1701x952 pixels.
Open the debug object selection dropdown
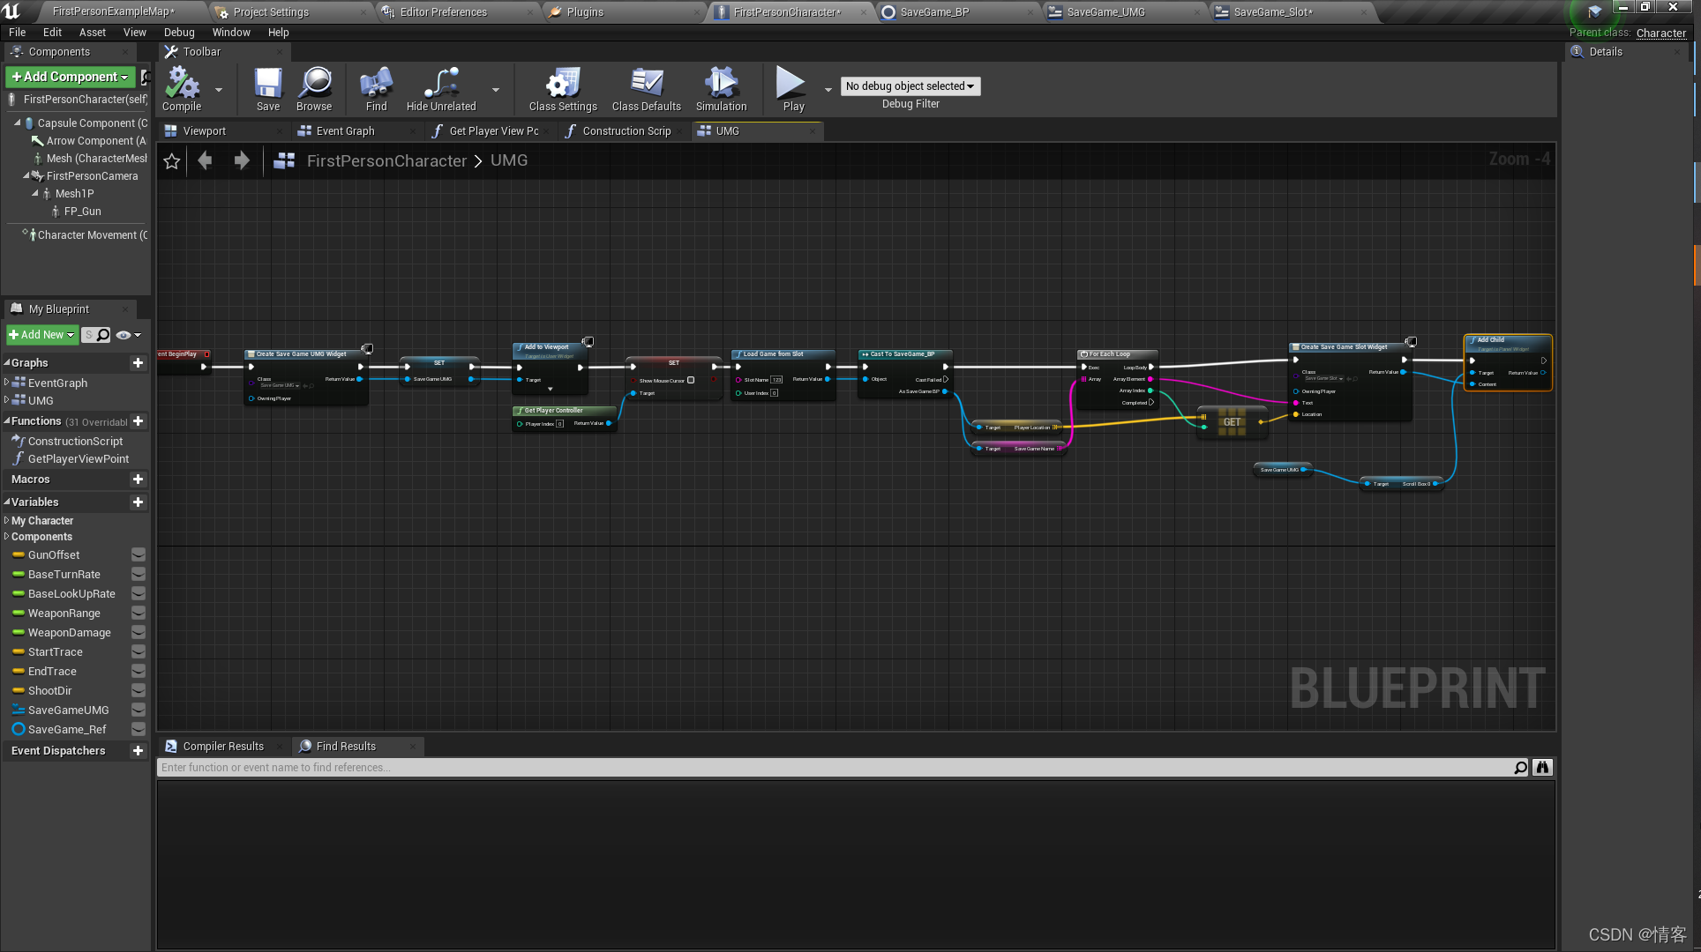[x=910, y=86]
